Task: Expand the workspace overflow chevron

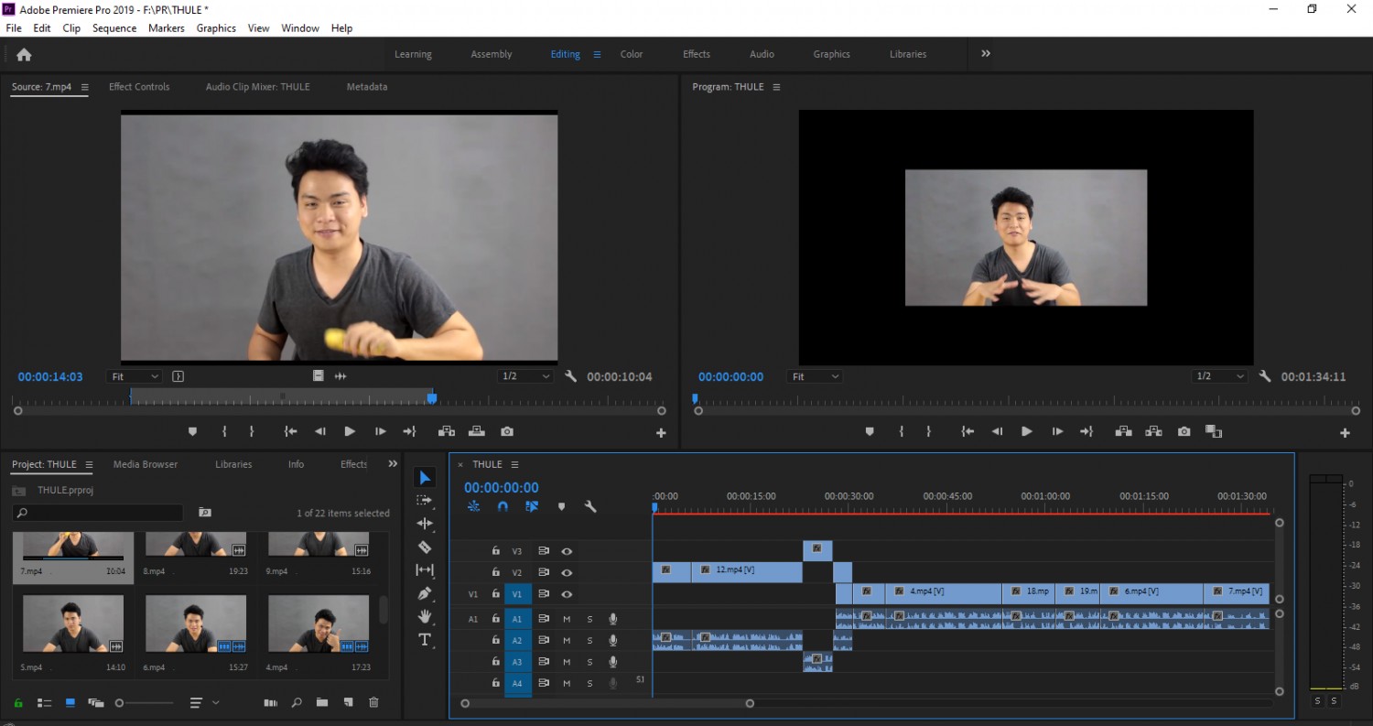Action: (986, 54)
